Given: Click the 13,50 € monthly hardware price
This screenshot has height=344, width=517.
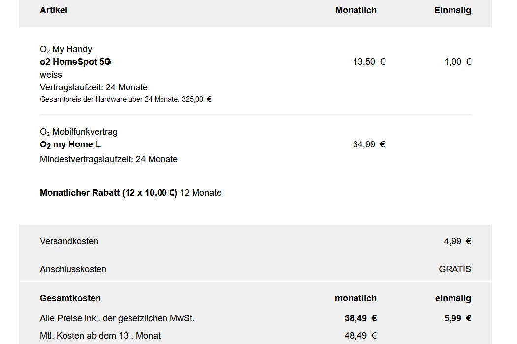Looking at the screenshot, I should pyautogui.click(x=369, y=62).
